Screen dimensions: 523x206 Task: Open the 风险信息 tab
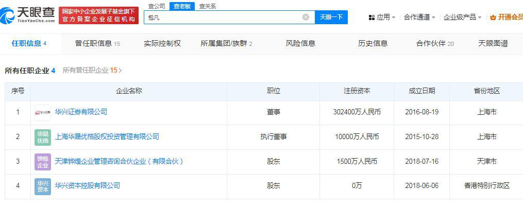click(x=300, y=43)
